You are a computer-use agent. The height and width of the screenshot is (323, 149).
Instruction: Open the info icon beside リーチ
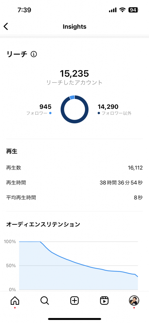(34, 54)
